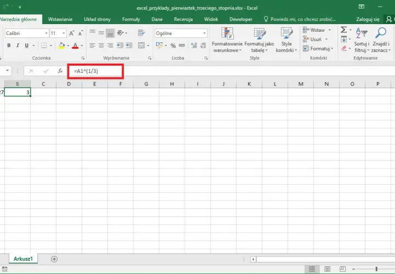Open text orientation options
This screenshot has height=274, width=395.
(122, 33)
